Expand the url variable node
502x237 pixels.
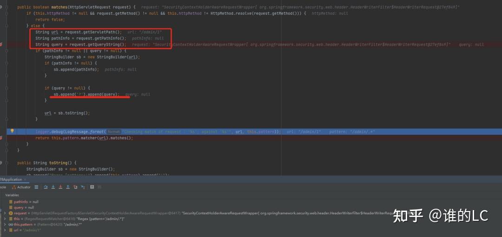5,230
